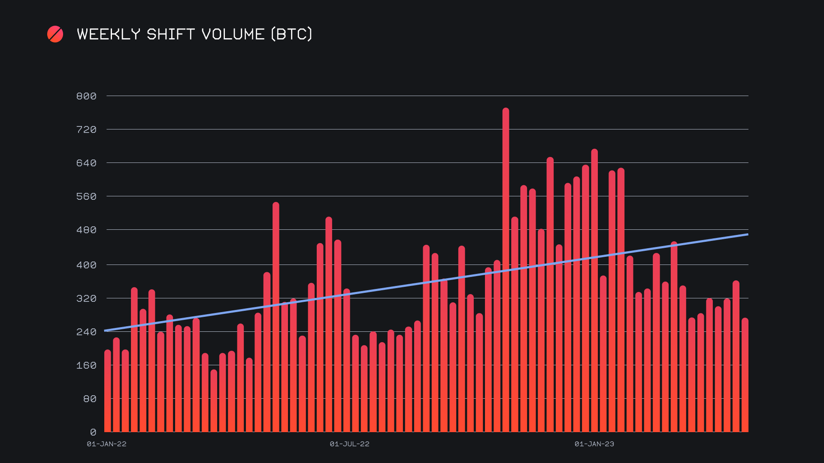This screenshot has height=463, width=824.
Task: Click the first bar at chart start
Action: coord(108,391)
